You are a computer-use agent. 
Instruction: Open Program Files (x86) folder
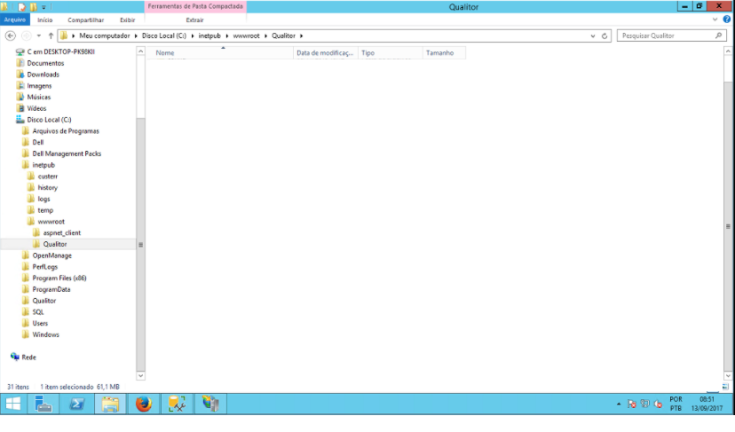click(x=59, y=278)
